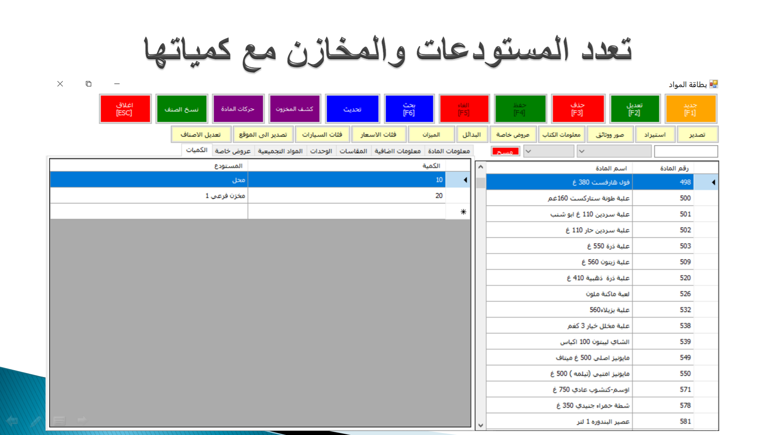The height and width of the screenshot is (435, 774).
Task: Click the blue تحديث refresh button
Action: point(352,109)
